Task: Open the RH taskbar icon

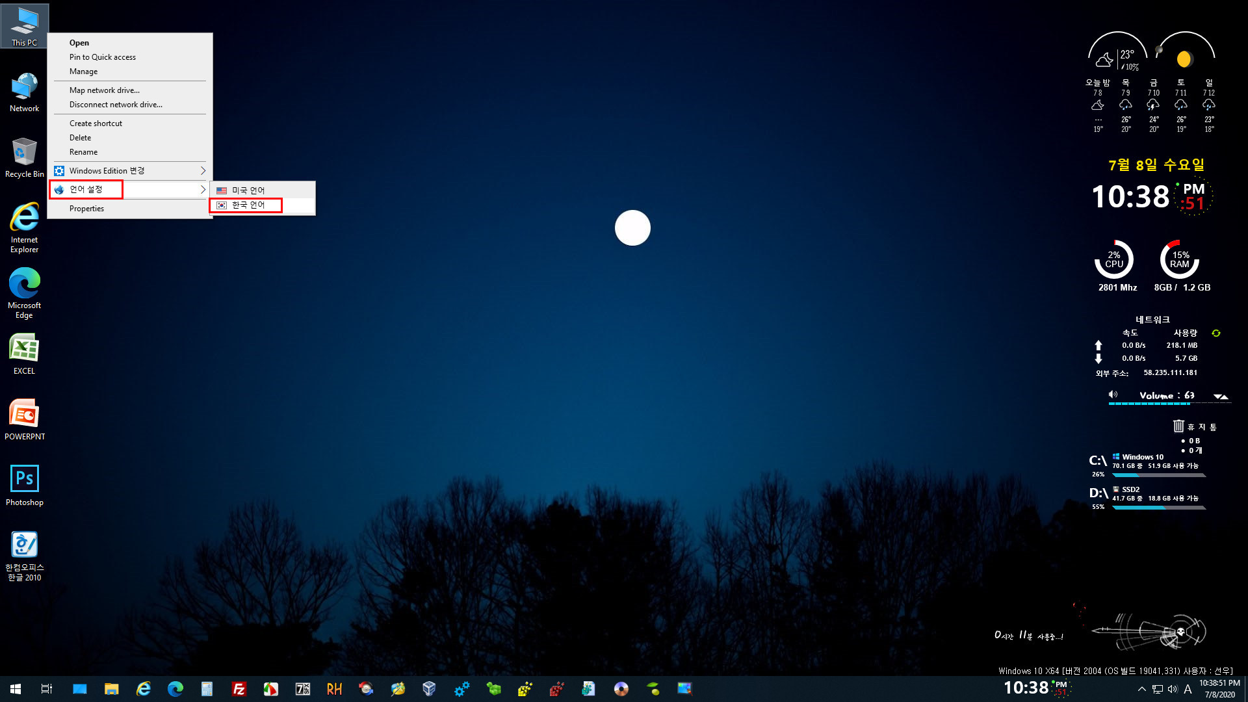Action: (334, 689)
